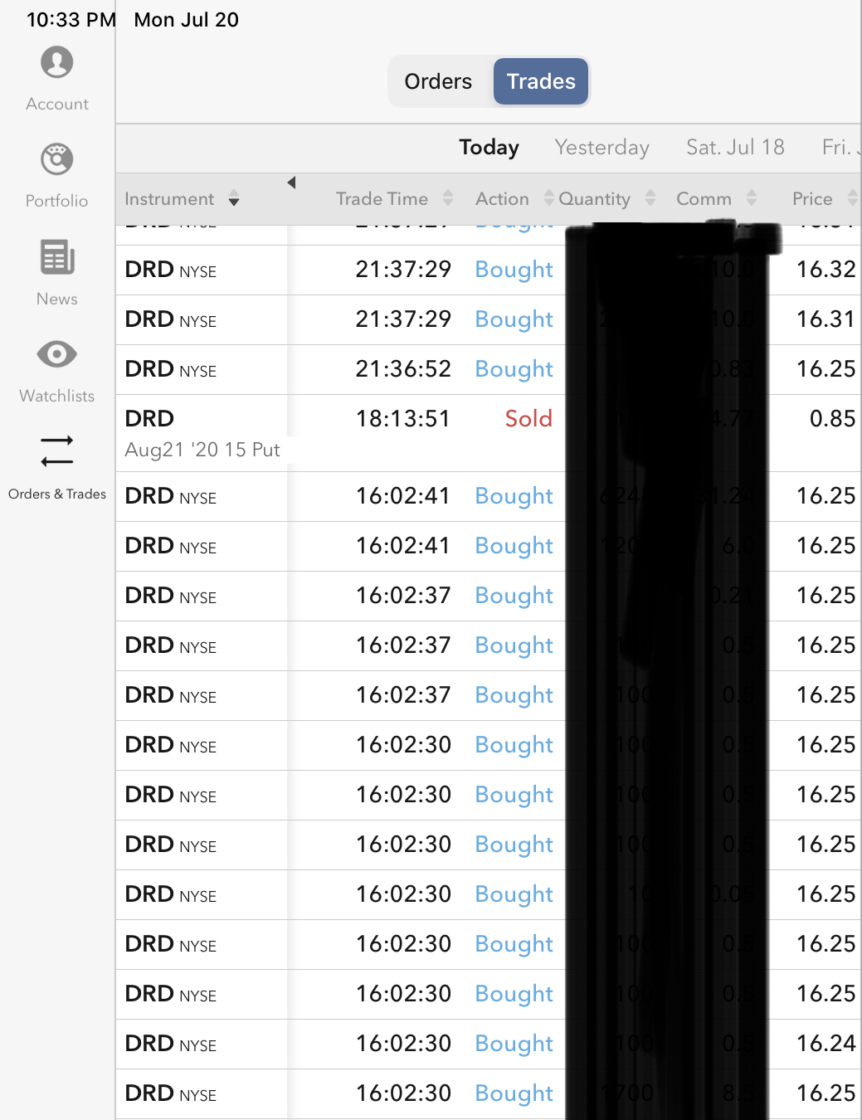862x1120 pixels.
Task: Tap the Sold action at 18:13:51
Action: (x=528, y=419)
